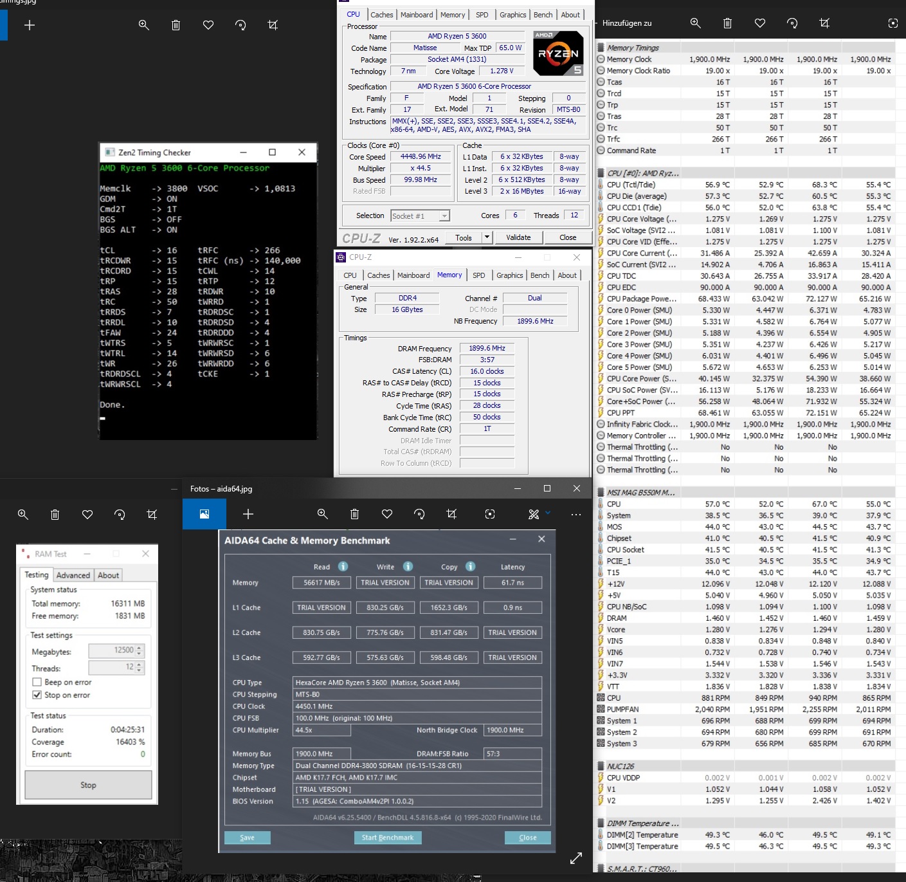Screen dimensions: 906x882
Task: Adjust the Megabytes spinner arrows in RAM Test
Action: (140, 650)
